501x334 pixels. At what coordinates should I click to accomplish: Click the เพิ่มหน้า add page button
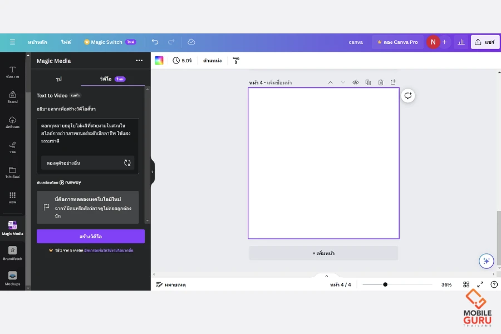coord(323,253)
